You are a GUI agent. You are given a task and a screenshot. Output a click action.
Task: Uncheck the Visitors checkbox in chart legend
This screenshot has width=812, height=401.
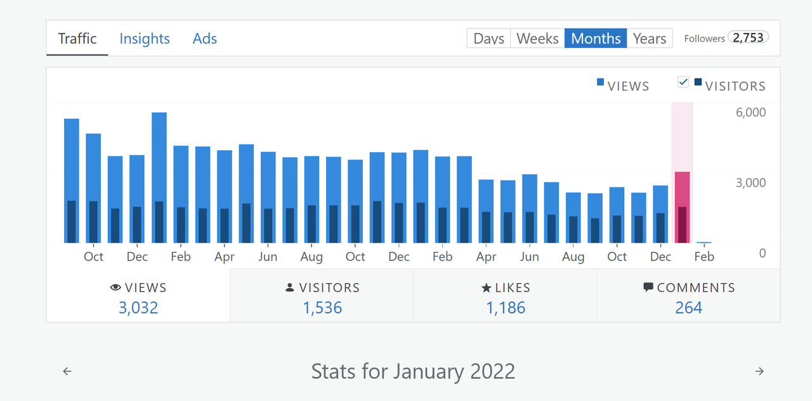[683, 82]
